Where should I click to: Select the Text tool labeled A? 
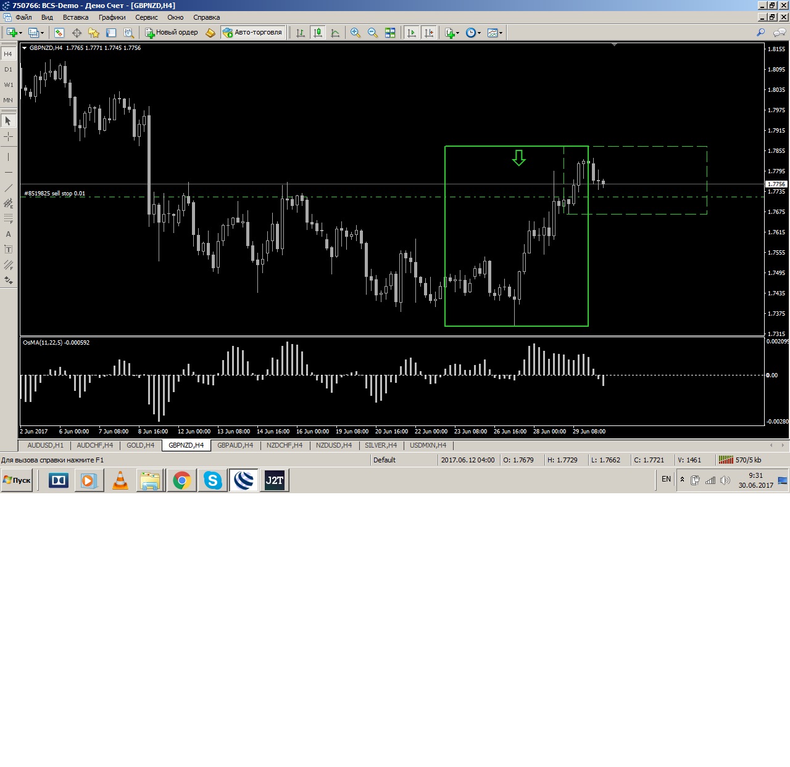8,234
